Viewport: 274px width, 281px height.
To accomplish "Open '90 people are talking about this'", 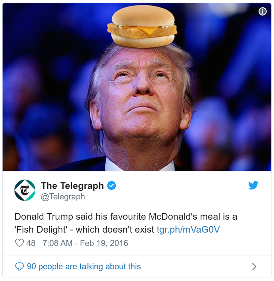I will pyautogui.click(x=84, y=267).
